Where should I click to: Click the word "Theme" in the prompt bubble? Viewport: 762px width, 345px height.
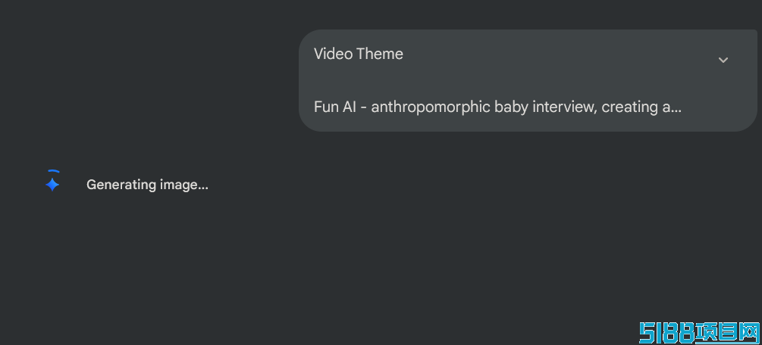click(380, 54)
